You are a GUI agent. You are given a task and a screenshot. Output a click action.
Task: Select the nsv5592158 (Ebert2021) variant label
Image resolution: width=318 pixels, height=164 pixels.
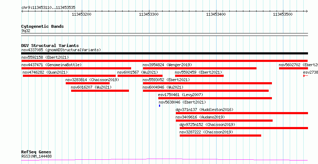click(45, 57)
